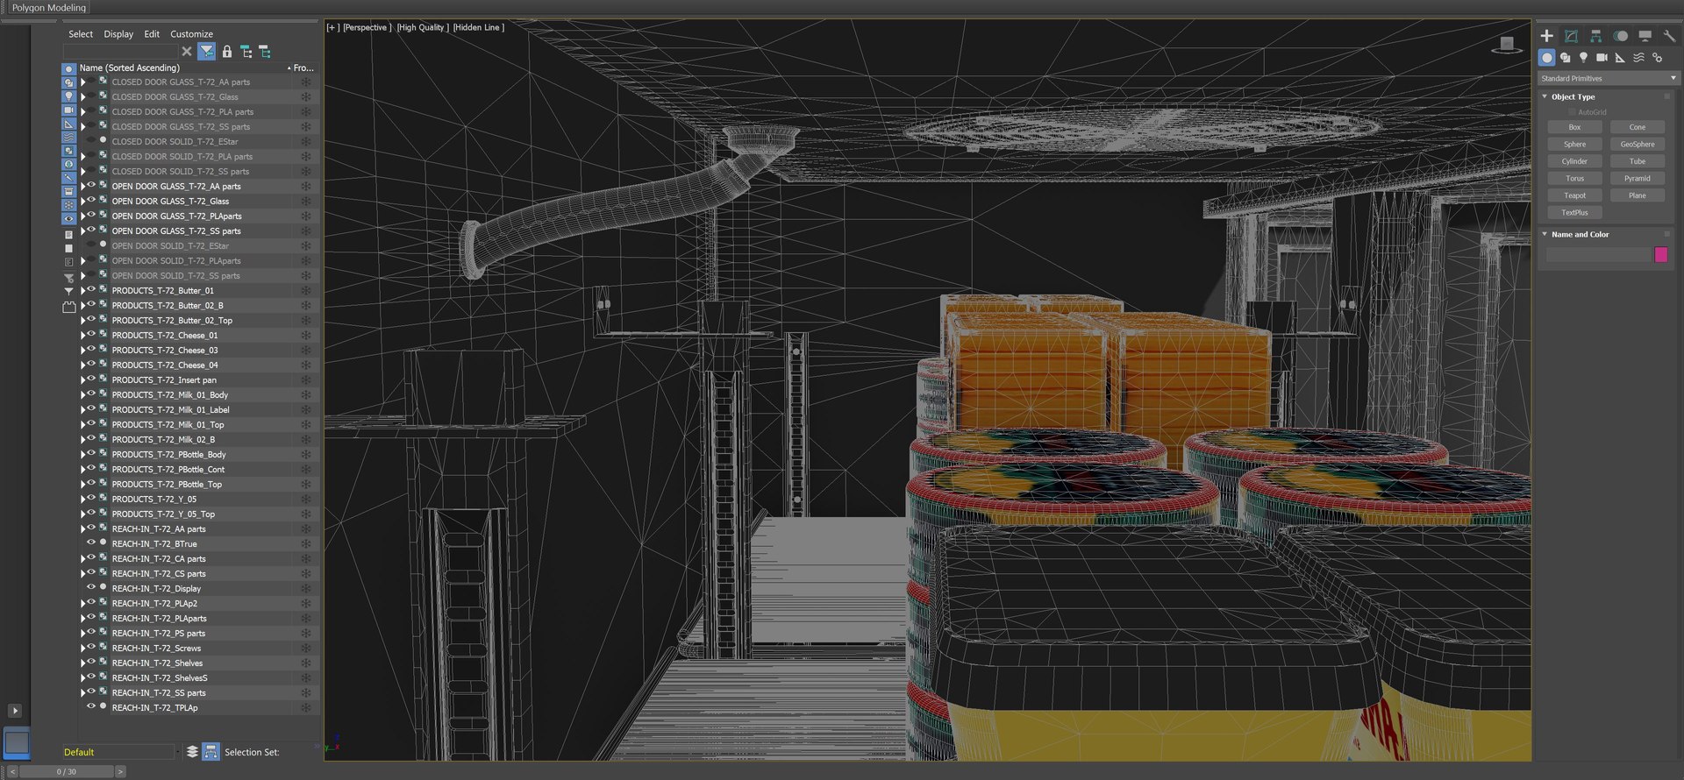Viewport: 1684px width, 780px height.
Task: Select the Systems gears category icon
Action: click(1657, 58)
